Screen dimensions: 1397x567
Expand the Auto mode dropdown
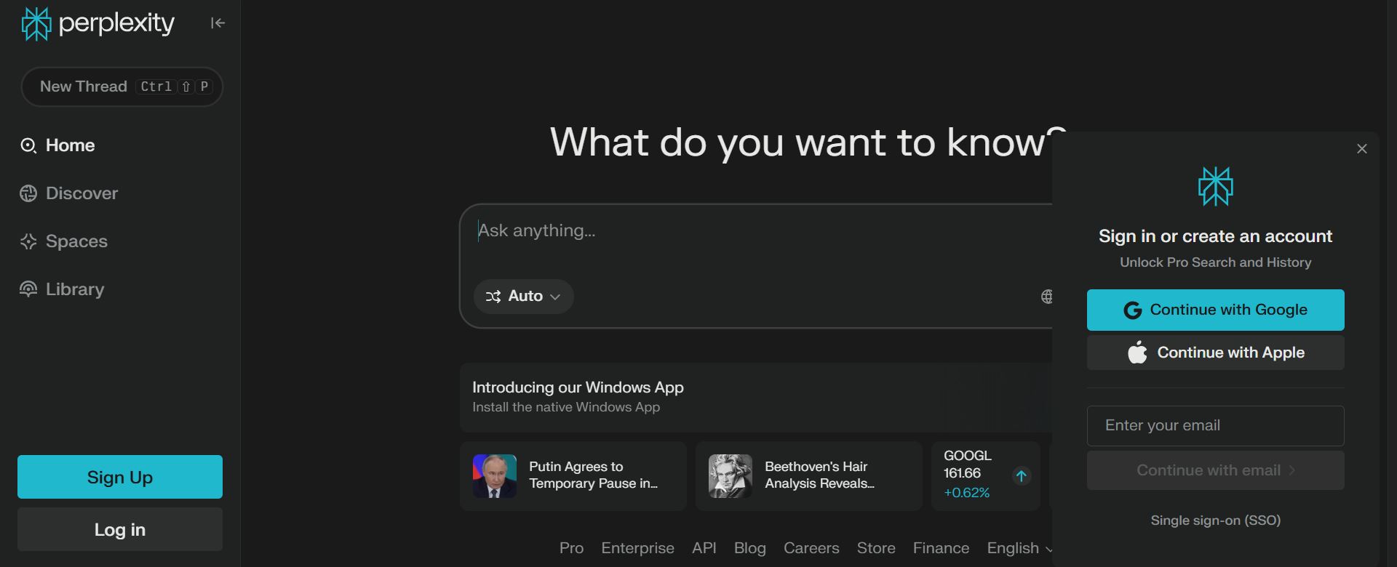coord(524,297)
